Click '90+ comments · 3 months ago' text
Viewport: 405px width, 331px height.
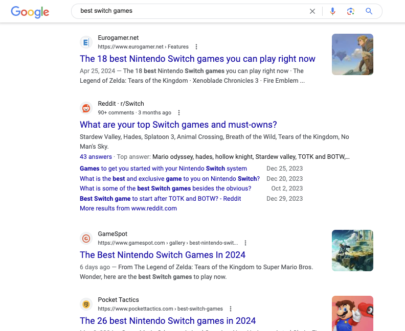pos(134,112)
